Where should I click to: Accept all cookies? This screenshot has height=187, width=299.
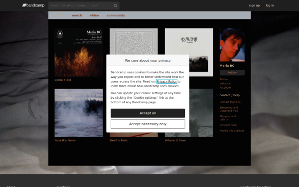coord(148,113)
